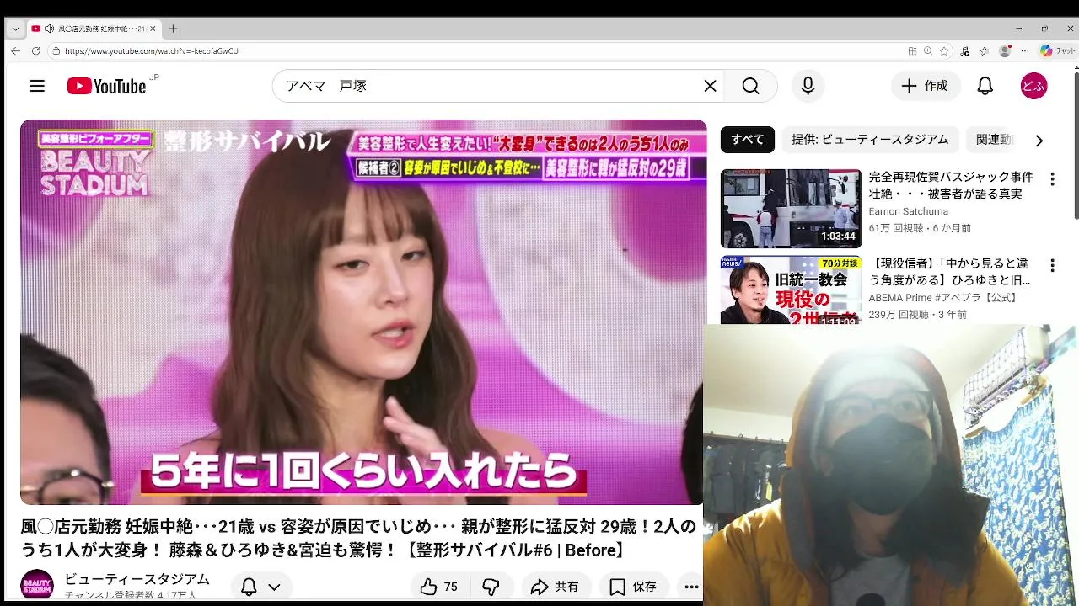Open the tab list dropdown arrow

15,29
